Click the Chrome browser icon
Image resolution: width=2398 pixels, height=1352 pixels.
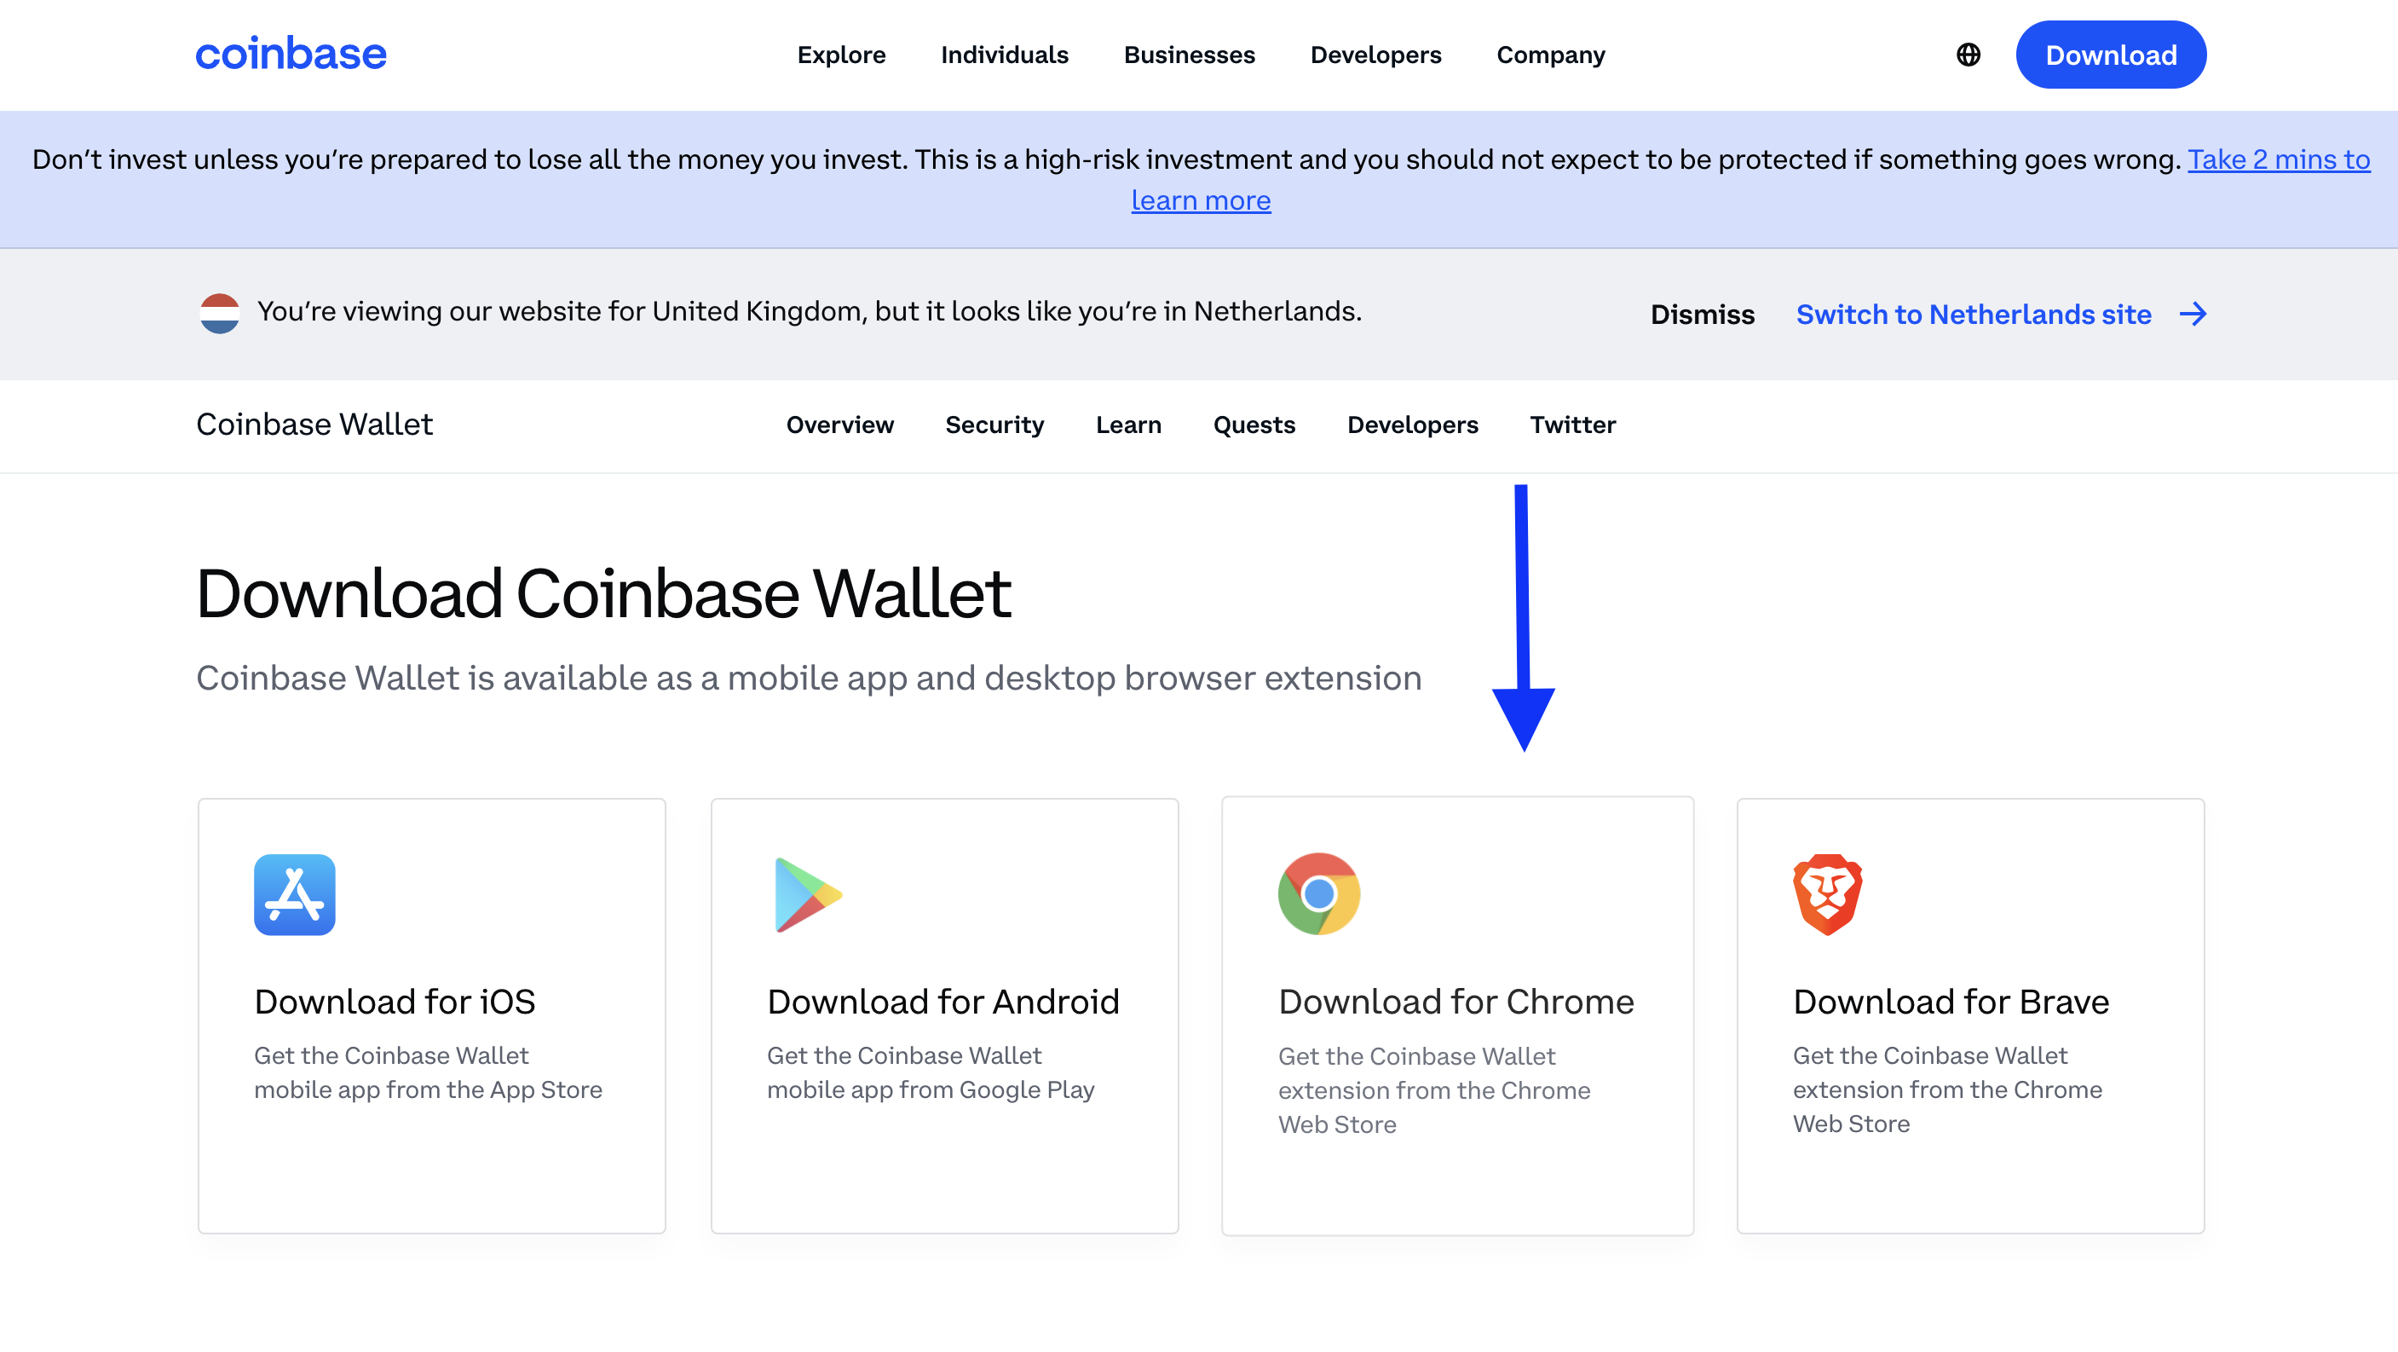coord(1318,894)
